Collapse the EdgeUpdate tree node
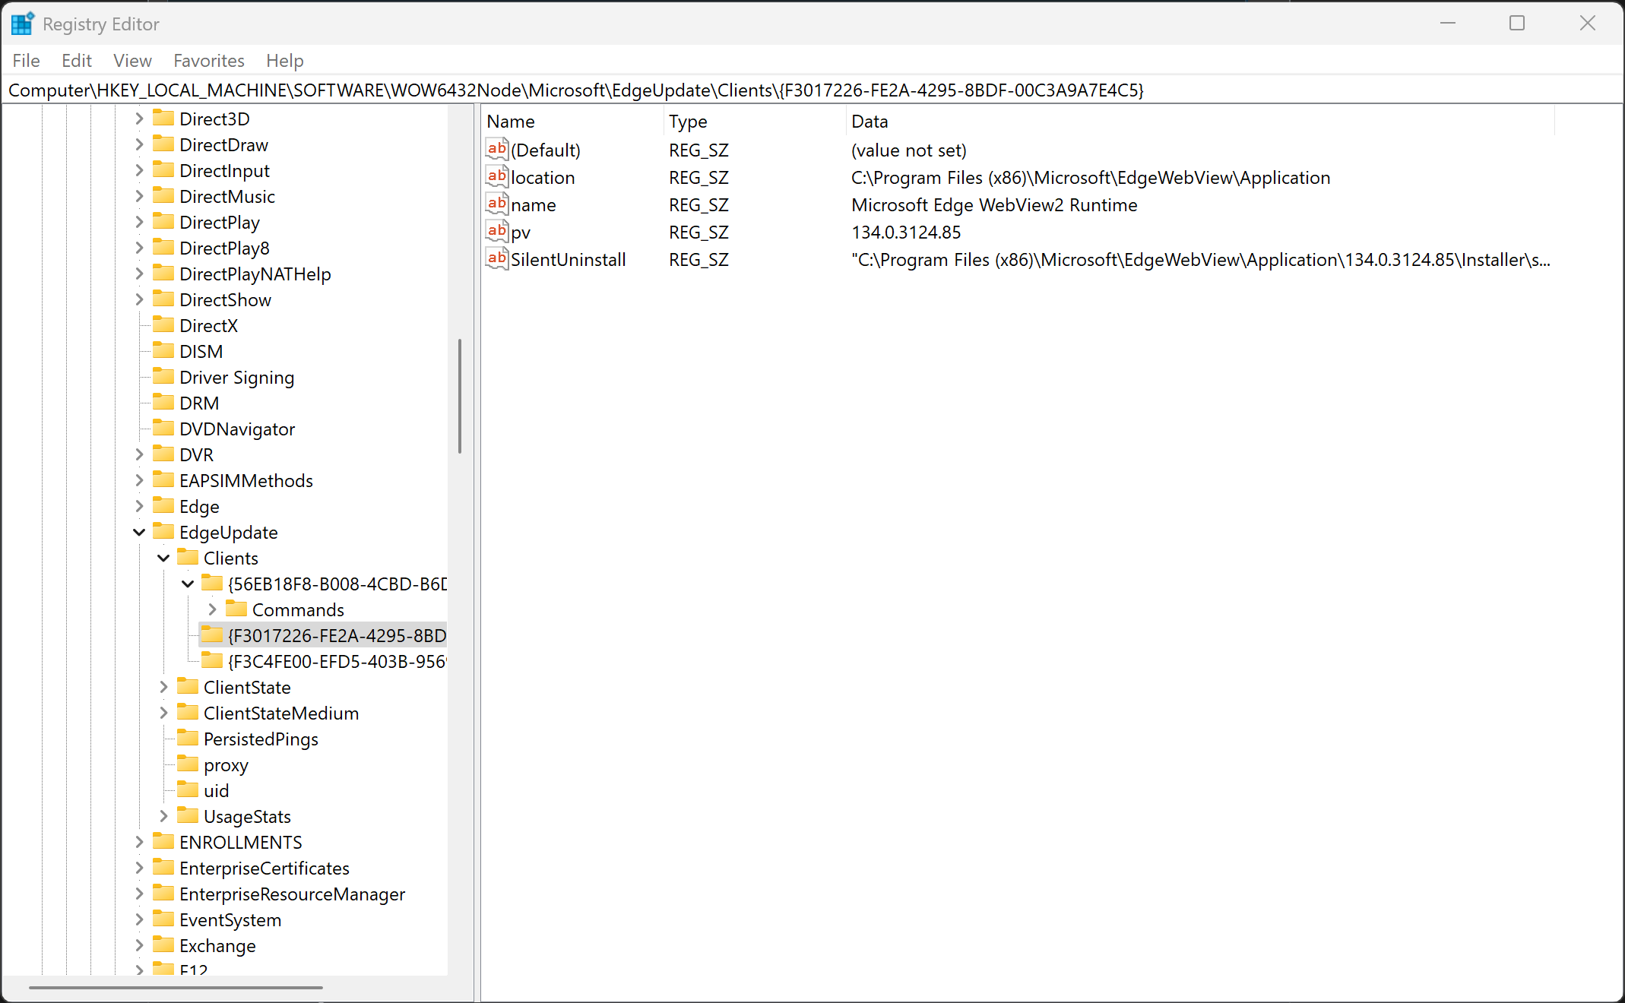Screen dimensions: 1625x1003 [x=139, y=532]
